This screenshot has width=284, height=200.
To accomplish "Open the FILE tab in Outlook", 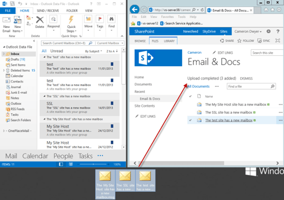I will coord(8,11).
